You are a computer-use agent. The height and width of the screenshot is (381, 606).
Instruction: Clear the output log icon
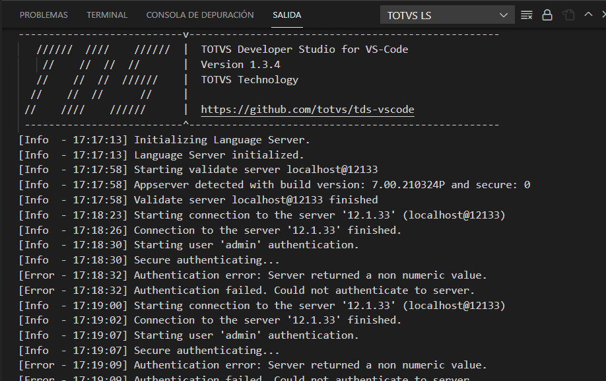click(526, 15)
